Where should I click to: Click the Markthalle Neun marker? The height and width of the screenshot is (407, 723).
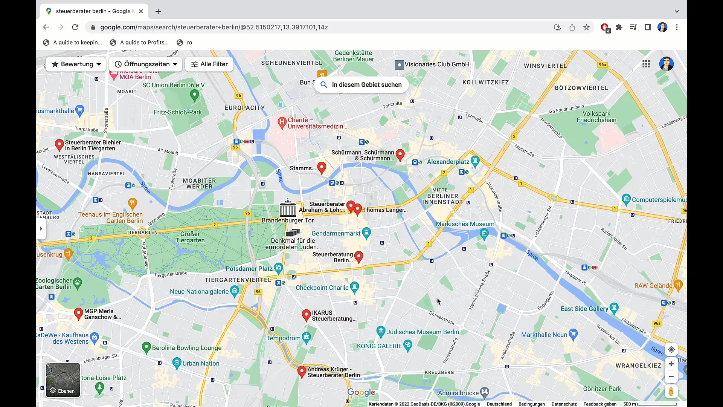tap(573, 334)
